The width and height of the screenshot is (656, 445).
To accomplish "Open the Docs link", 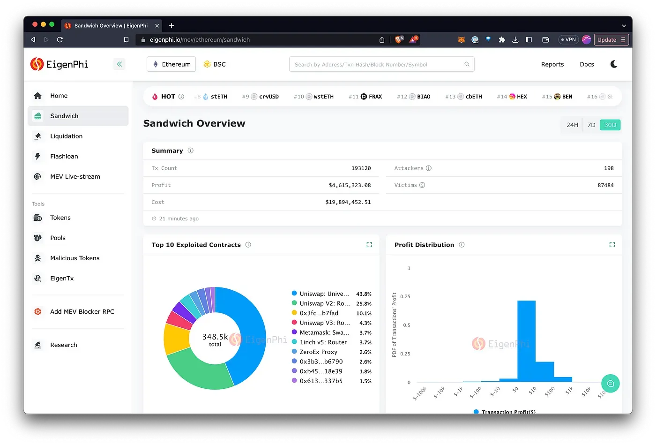I will [587, 64].
